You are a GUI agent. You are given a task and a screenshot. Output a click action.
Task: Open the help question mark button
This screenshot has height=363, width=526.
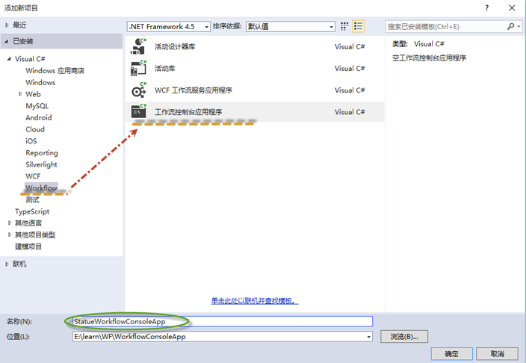point(486,7)
